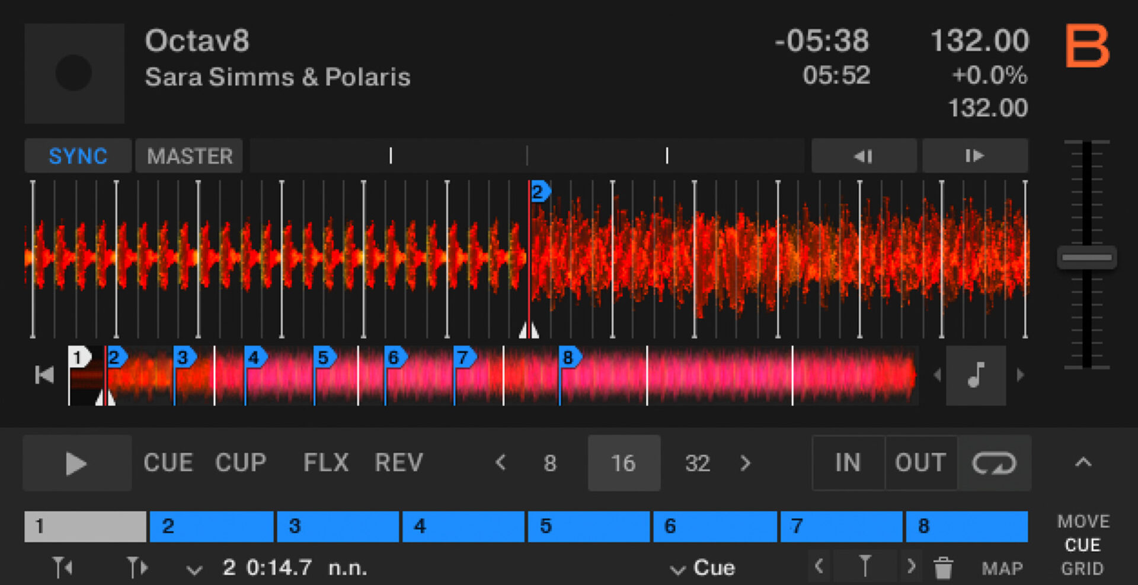Click the trash icon to delete the cue
Screen dimensions: 1138x585
[x=943, y=567]
